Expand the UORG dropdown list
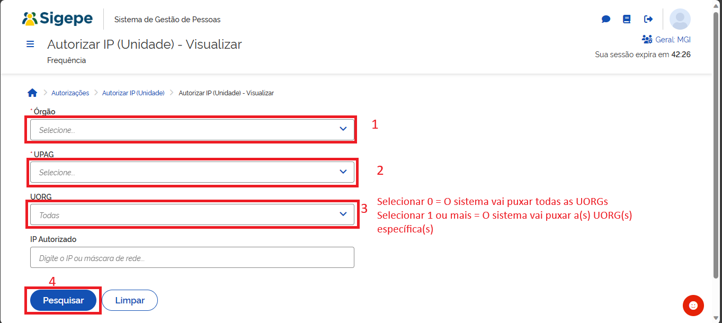This screenshot has height=323, width=722. pyautogui.click(x=192, y=215)
